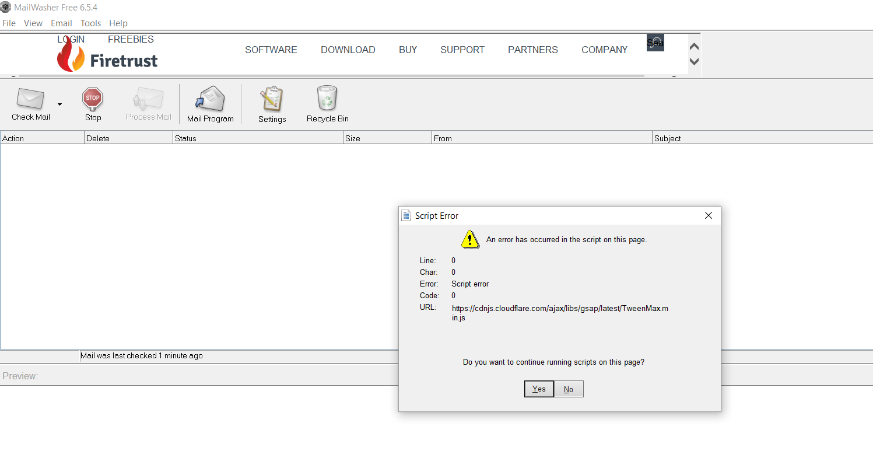
Task: Open the Email menu
Action: 61,23
